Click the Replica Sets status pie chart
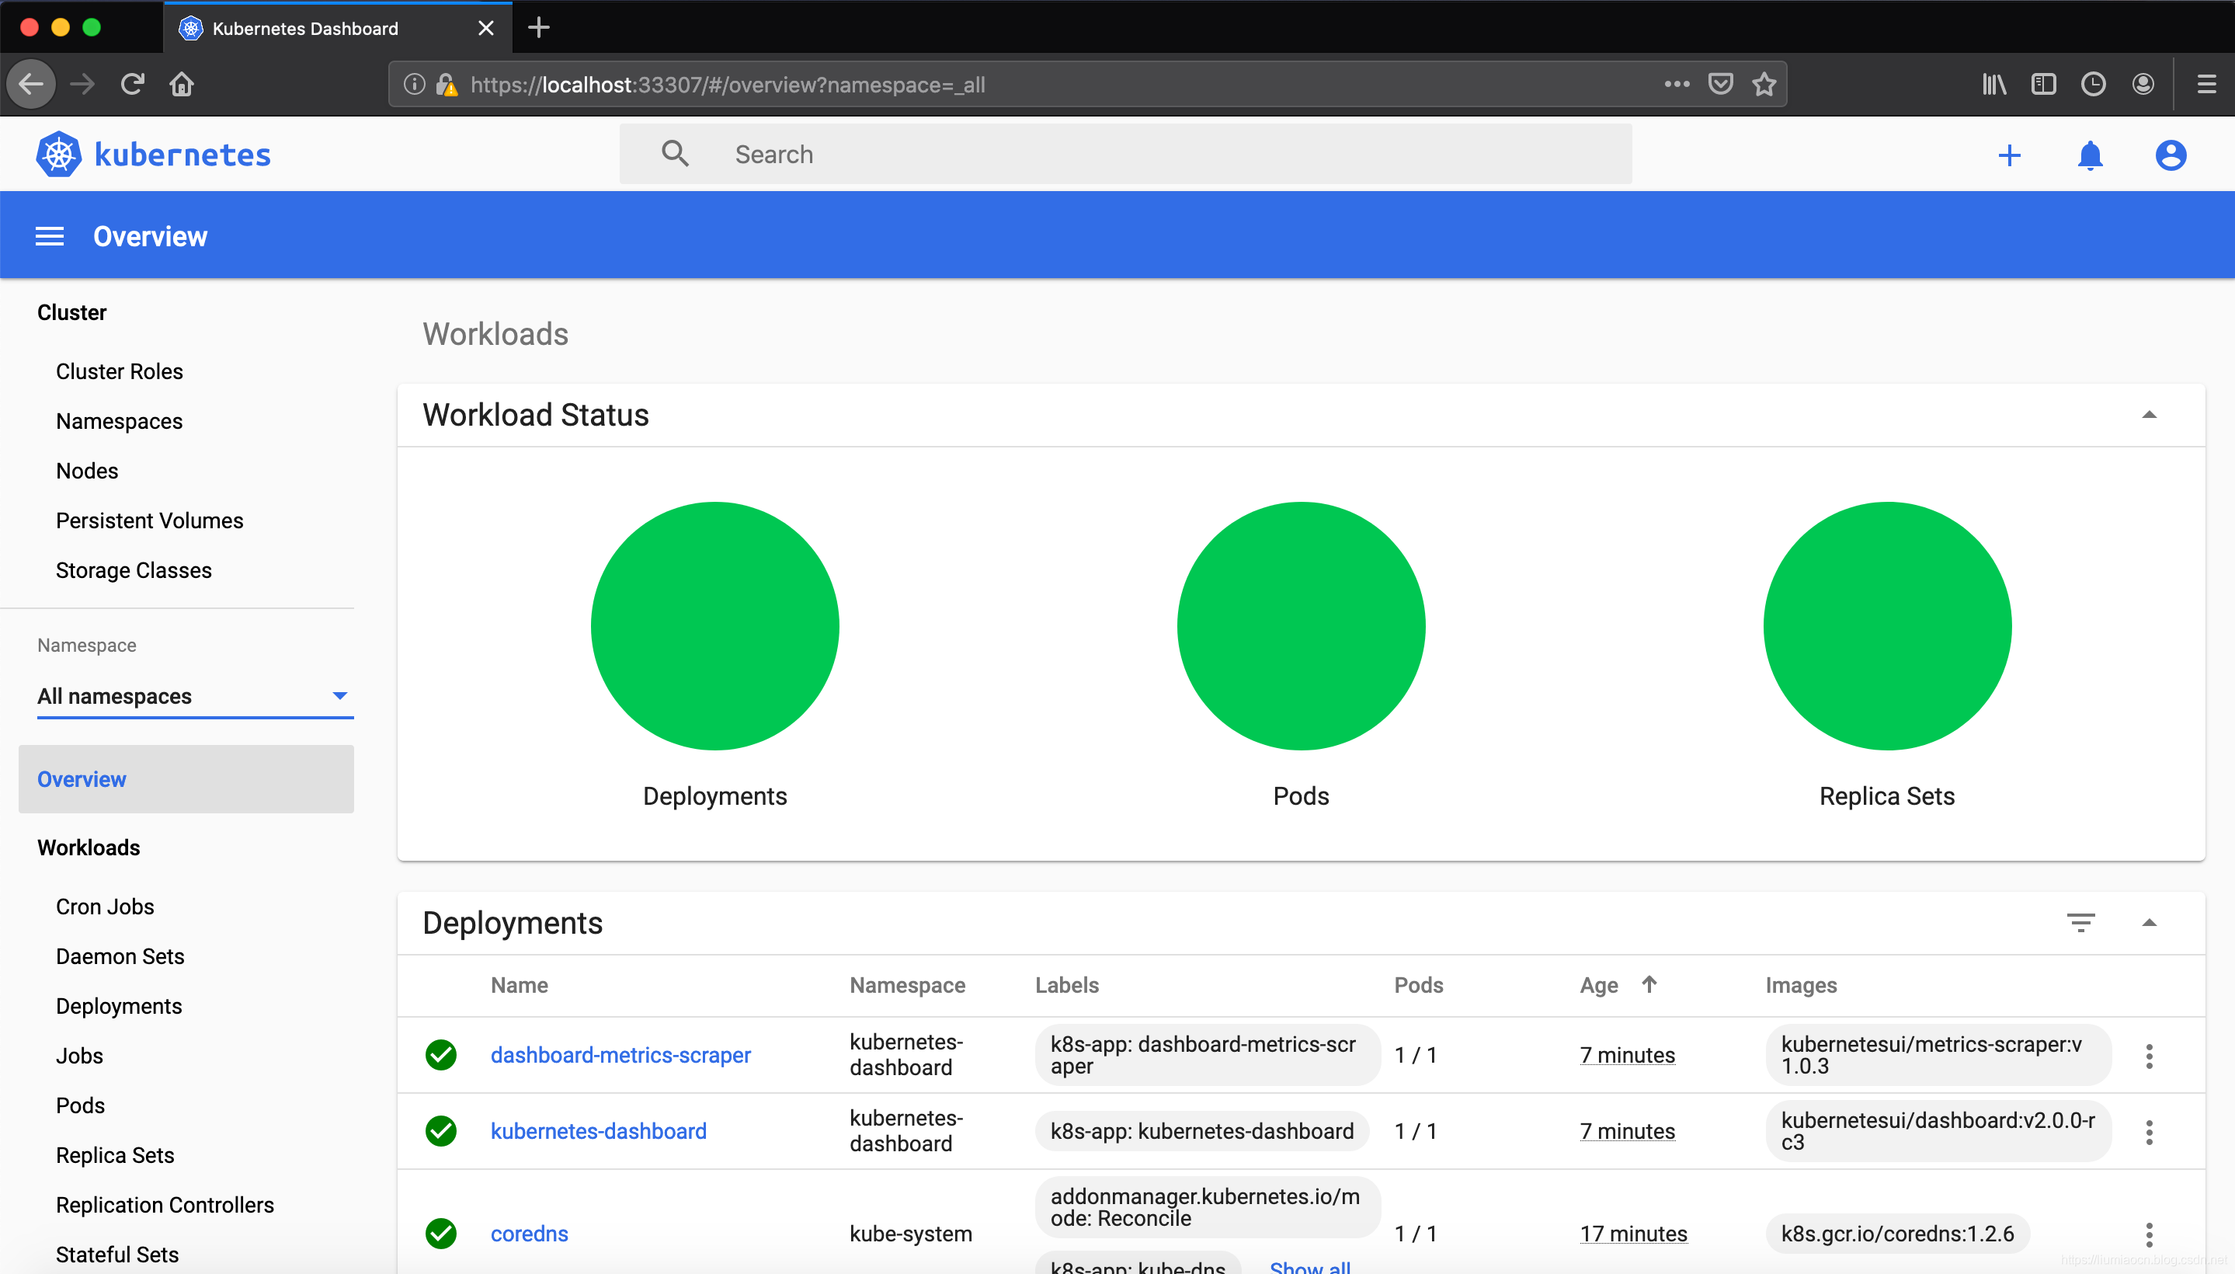Image resolution: width=2235 pixels, height=1274 pixels. click(1887, 625)
